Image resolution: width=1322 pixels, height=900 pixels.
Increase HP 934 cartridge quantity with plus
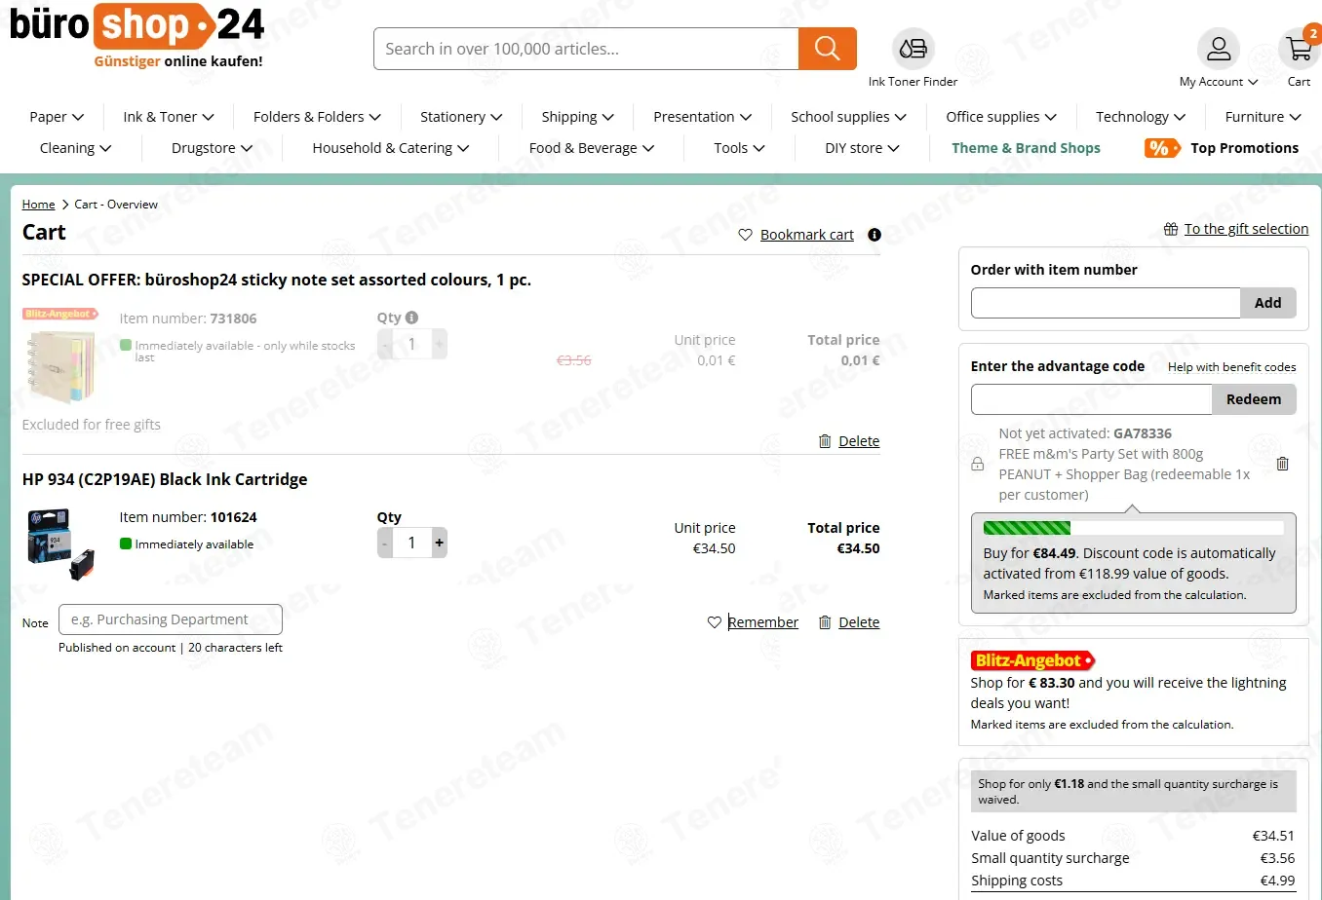pos(440,543)
